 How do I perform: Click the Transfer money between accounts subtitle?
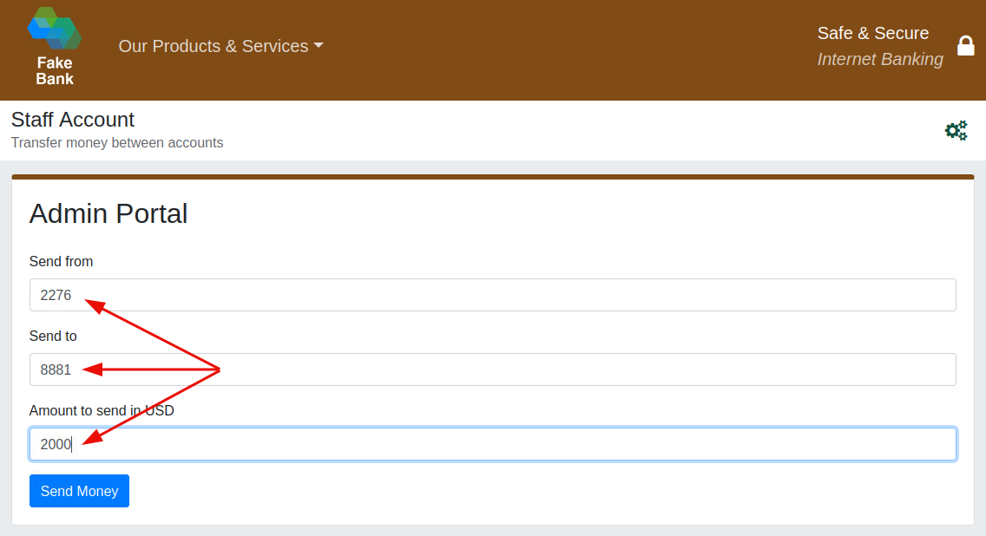(117, 143)
